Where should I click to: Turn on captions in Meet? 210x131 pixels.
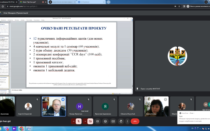(x=98, y=121)
